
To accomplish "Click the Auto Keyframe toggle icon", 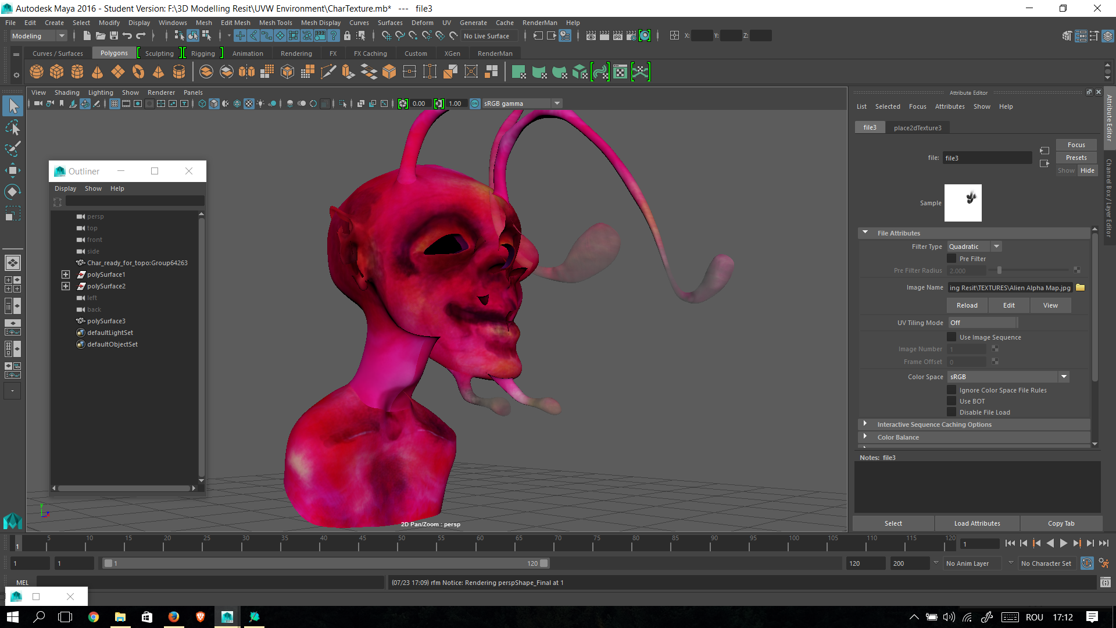I will 1087,563.
